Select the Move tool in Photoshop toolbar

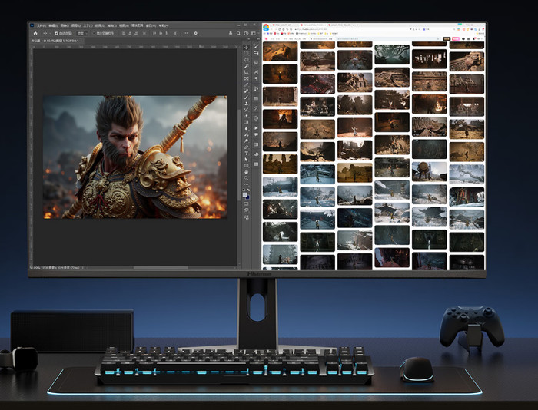[247, 48]
